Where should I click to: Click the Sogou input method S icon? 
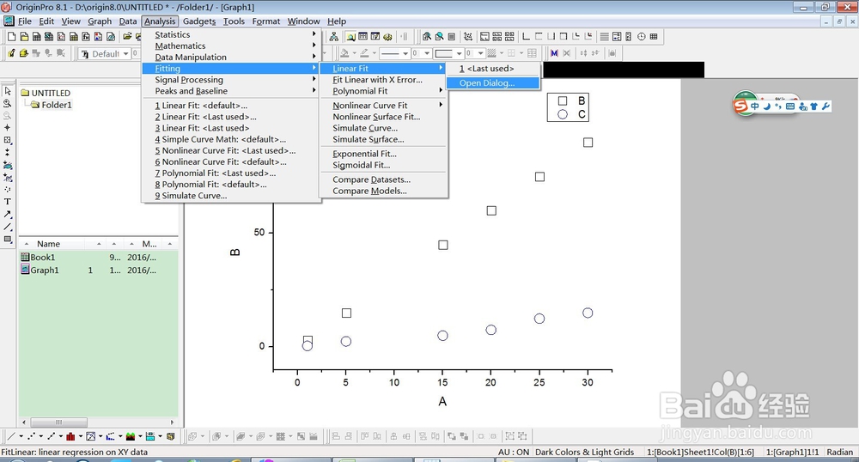[740, 105]
